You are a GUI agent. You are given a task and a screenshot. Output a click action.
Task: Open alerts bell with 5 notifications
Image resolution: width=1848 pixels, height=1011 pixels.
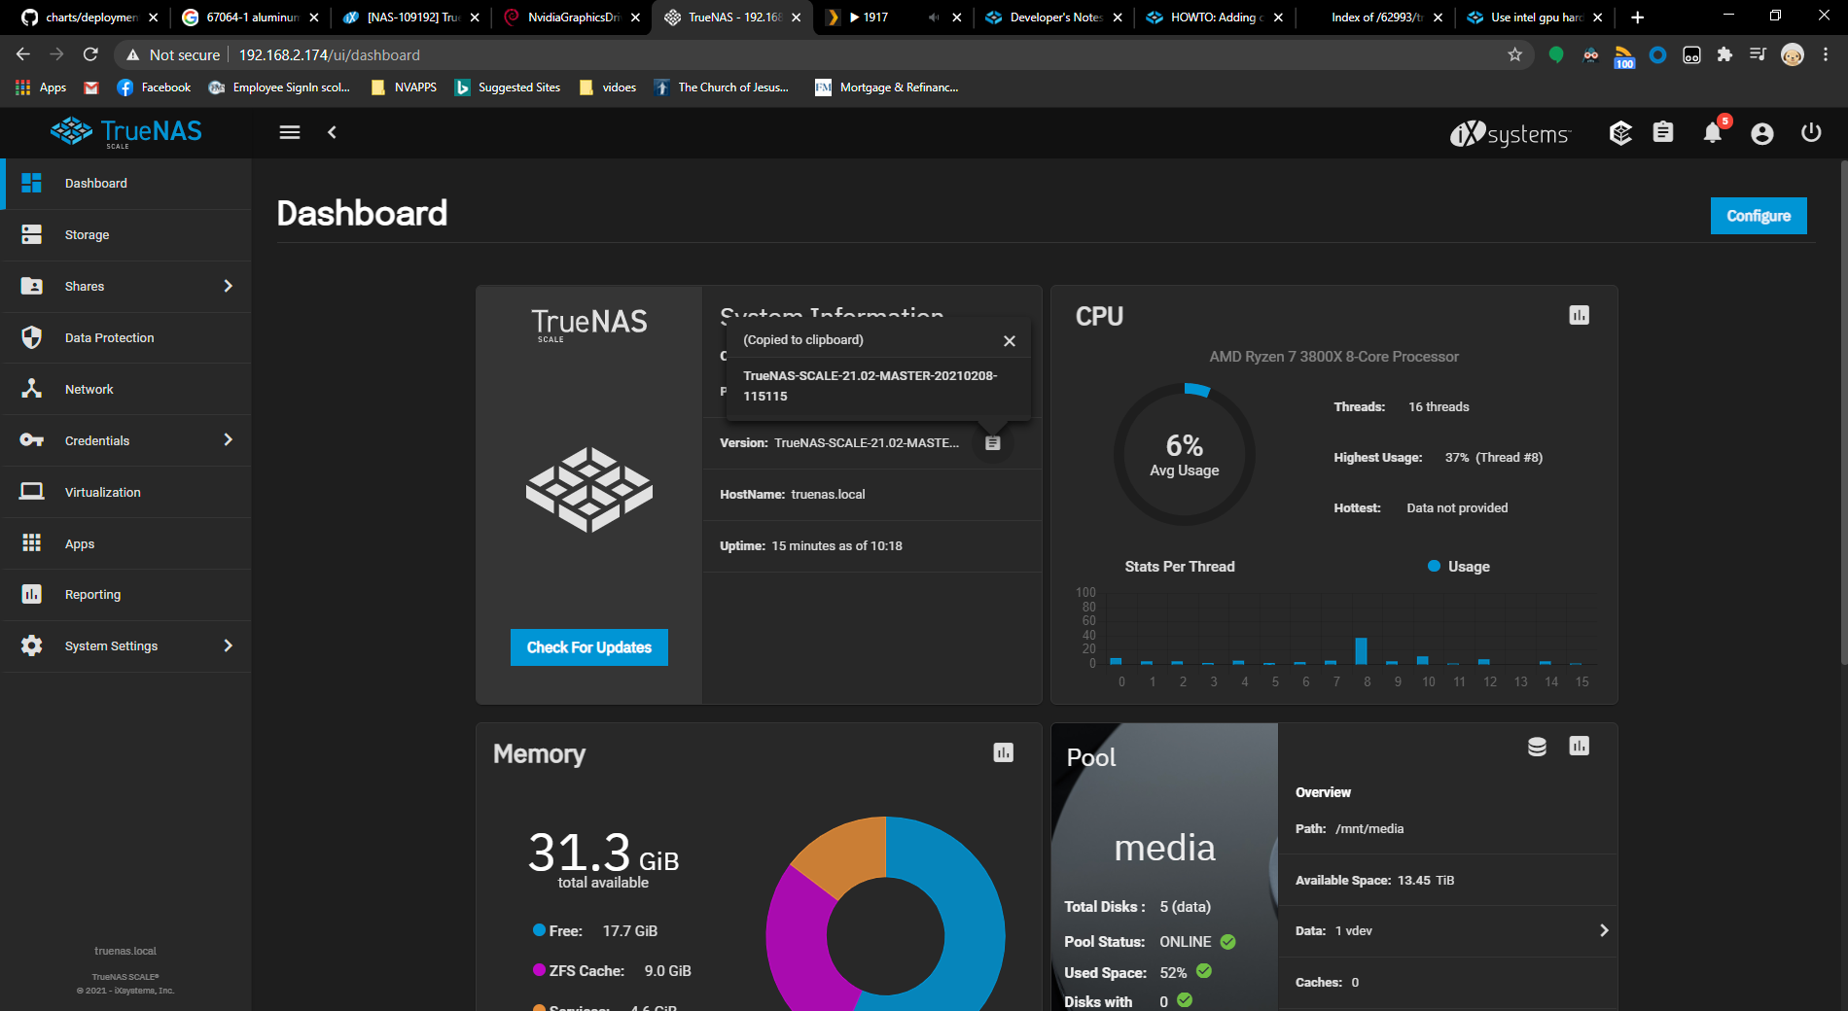(x=1714, y=131)
